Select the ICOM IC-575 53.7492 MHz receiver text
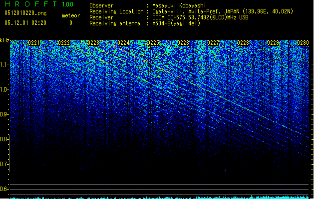 tap(201, 17)
